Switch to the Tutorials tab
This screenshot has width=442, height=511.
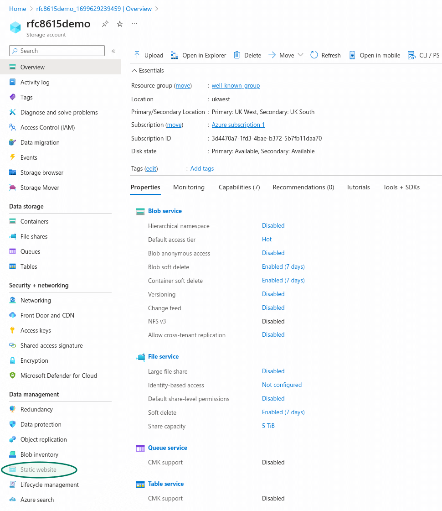pyautogui.click(x=358, y=188)
